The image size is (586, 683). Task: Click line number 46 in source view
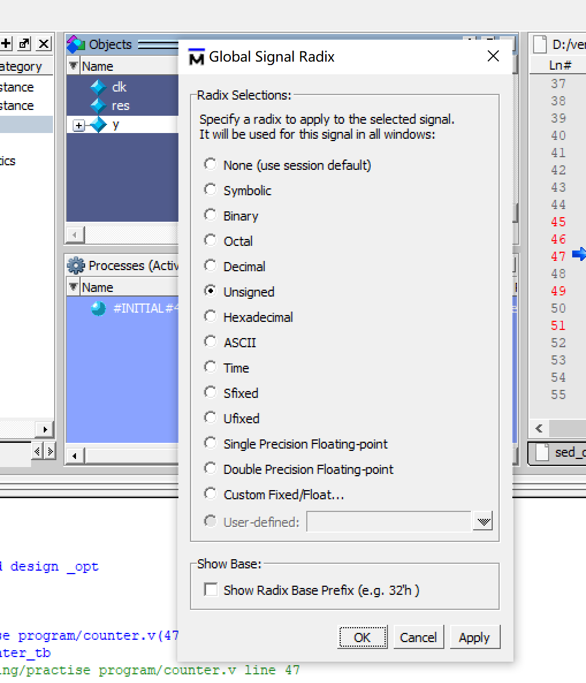click(x=558, y=239)
